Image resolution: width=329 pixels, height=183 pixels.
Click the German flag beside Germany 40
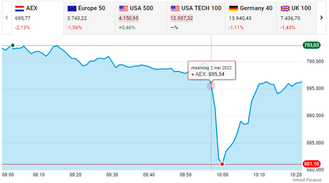click(x=233, y=8)
